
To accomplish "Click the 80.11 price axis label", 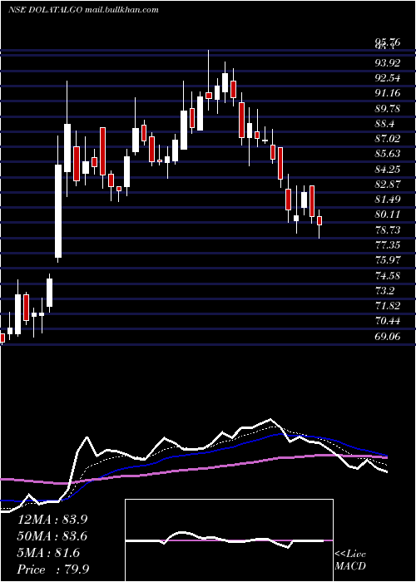I will click(x=388, y=215).
